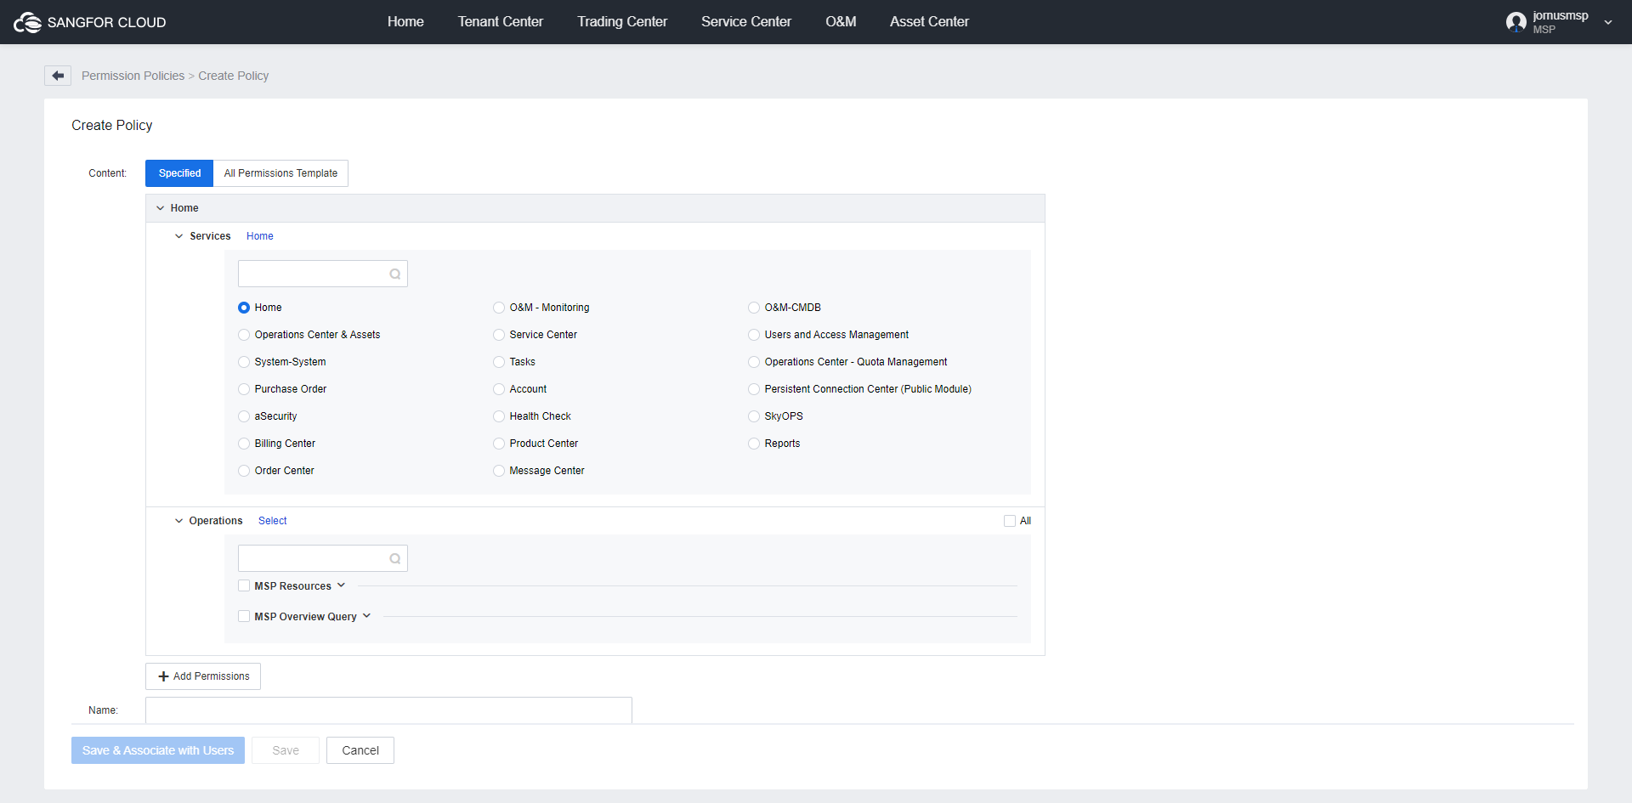Viewport: 1632px width, 803px height.
Task: Click the user avatar icon
Action: coord(1516,22)
